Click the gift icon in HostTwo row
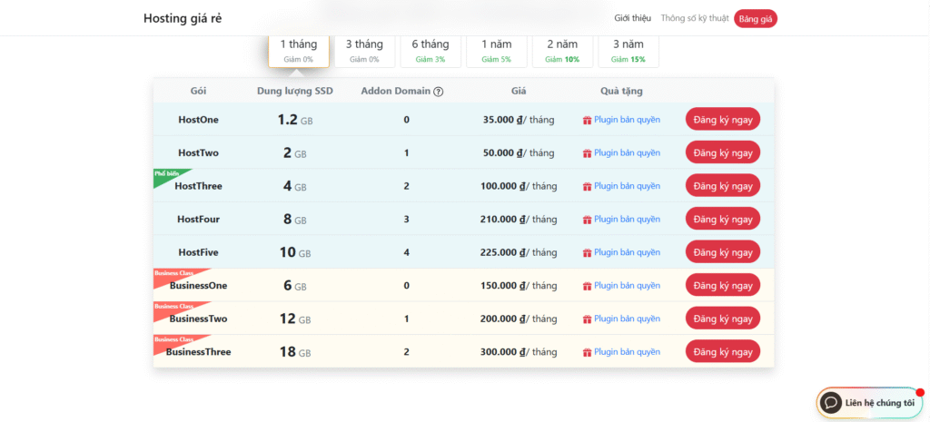This screenshot has width=930, height=422. (x=587, y=153)
